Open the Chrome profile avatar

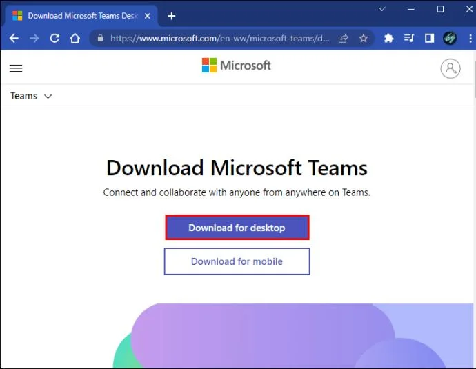(450, 38)
